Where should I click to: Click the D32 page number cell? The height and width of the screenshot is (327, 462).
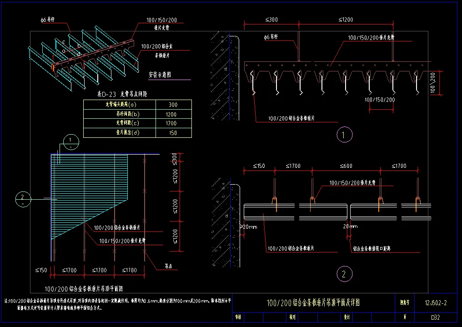tap(435, 318)
